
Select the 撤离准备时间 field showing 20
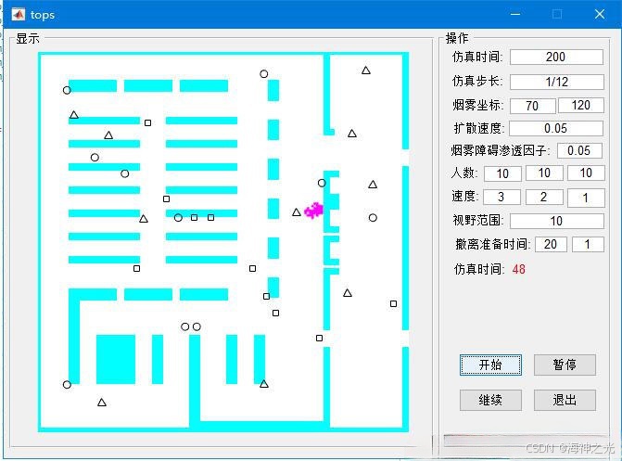pos(551,244)
